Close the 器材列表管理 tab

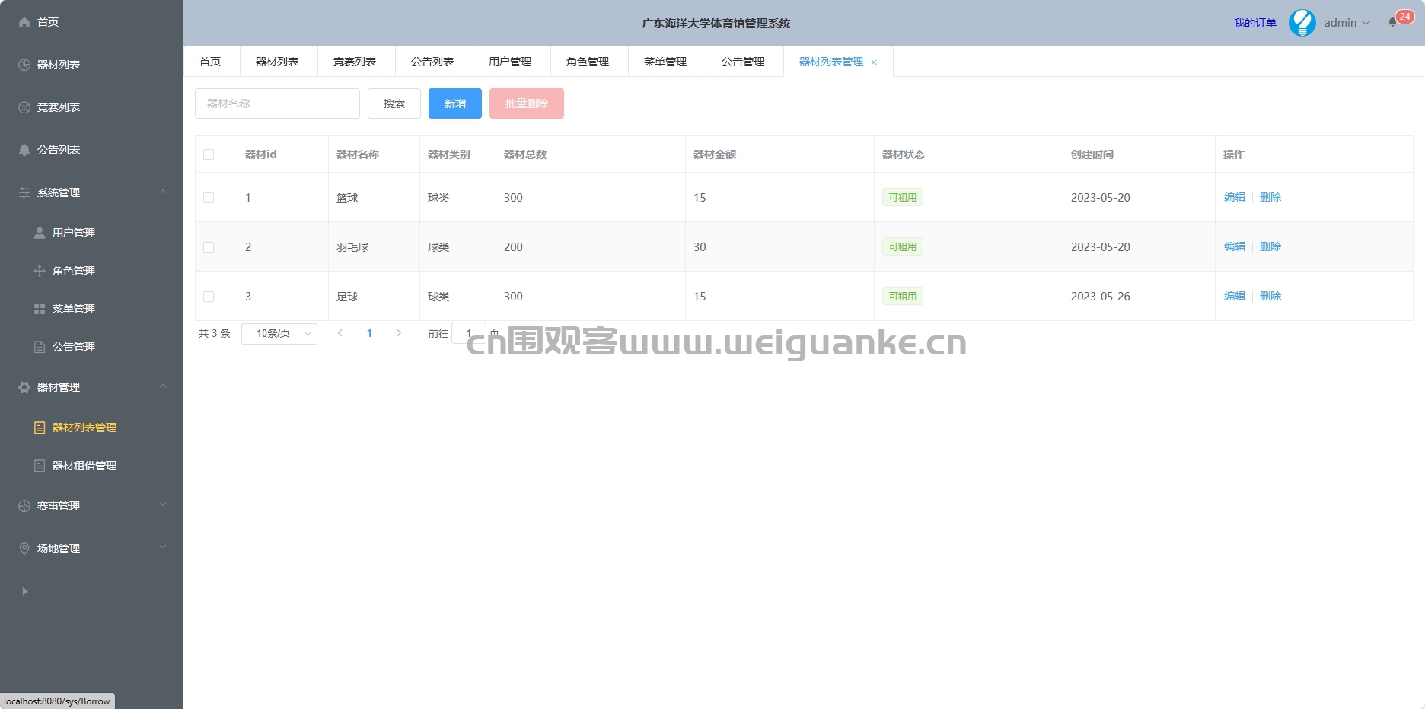tap(874, 62)
